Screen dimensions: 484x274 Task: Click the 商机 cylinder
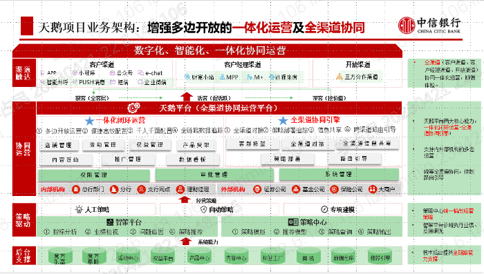point(308,256)
